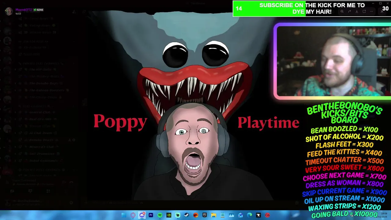Toggle the Discord camera button
This screenshot has width=391, height=220.
tap(12, 191)
